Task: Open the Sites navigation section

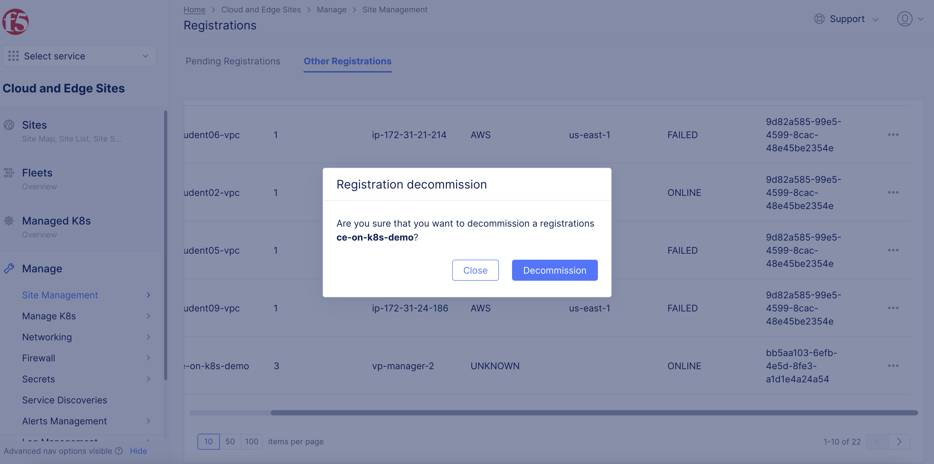Action: pyautogui.click(x=81, y=131)
